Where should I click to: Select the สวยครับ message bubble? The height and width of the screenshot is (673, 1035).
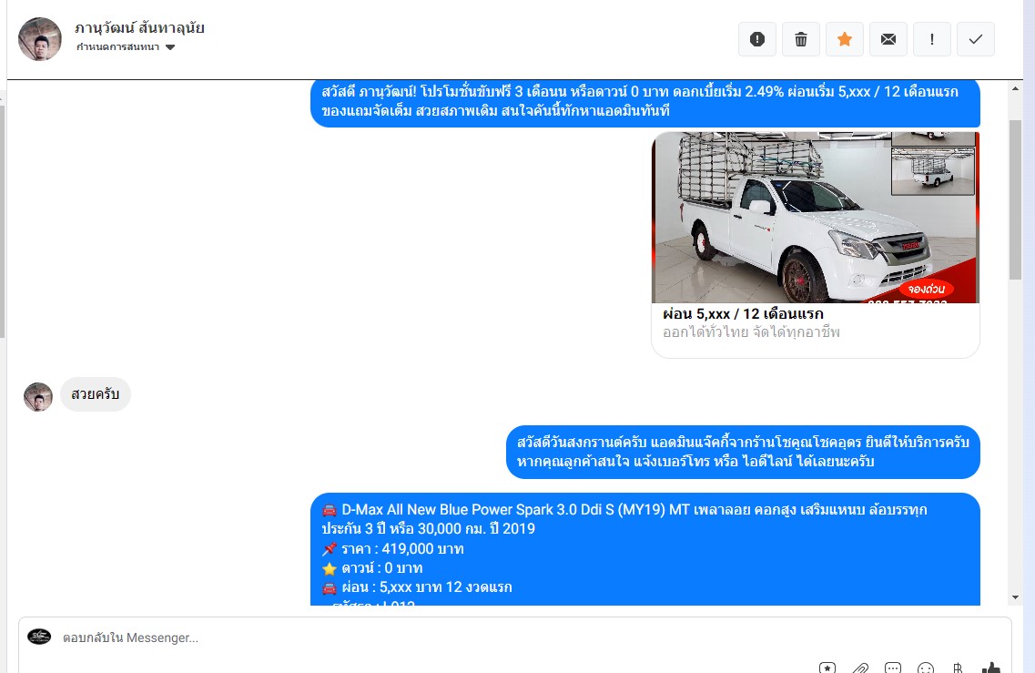[95, 394]
